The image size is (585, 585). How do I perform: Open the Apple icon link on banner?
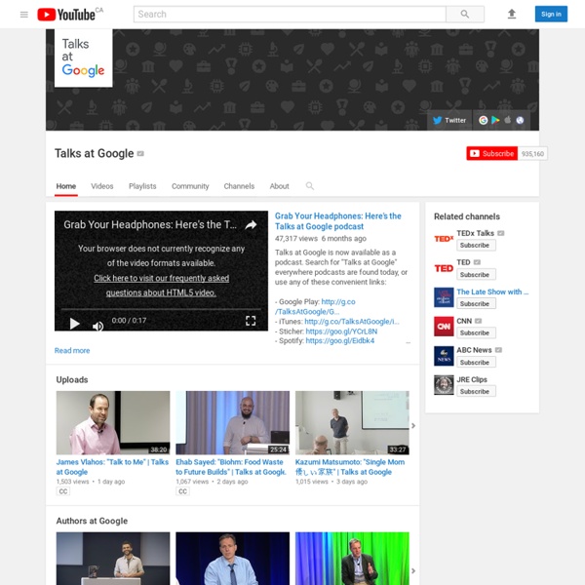click(507, 120)
